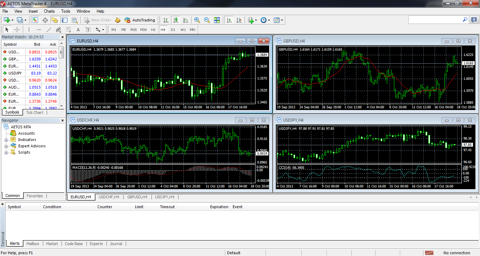
Task: Switch to the Favorites tab in Navigator
Action: [x=35, y=196]
